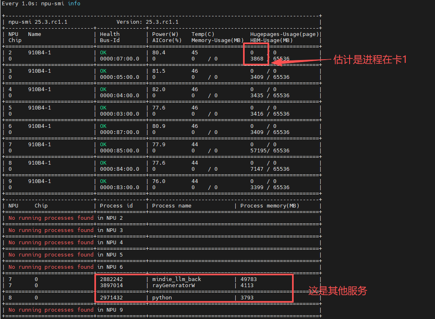The width and height of the screenshot is (435, 319).
Task: Click bus id "0000:03:00.0"
Action: [x=120, y=114]
